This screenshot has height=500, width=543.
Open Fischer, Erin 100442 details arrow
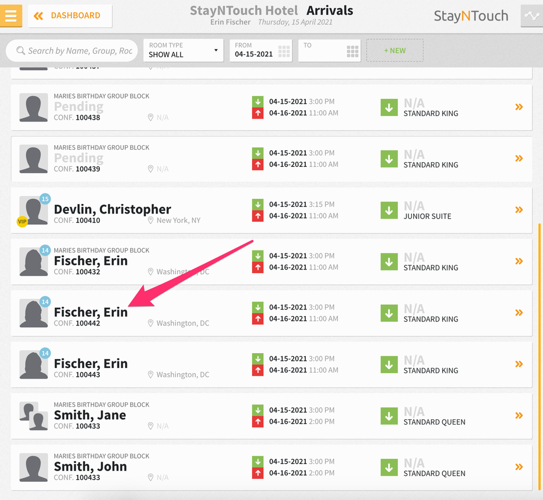[x=519, y=313]
